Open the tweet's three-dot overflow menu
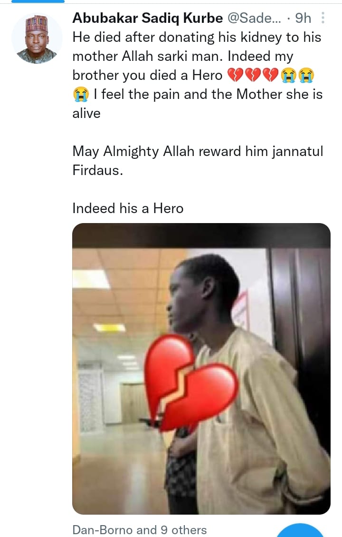Image resolution: width=342 pixels, height=537 pixels. point(323,18)
